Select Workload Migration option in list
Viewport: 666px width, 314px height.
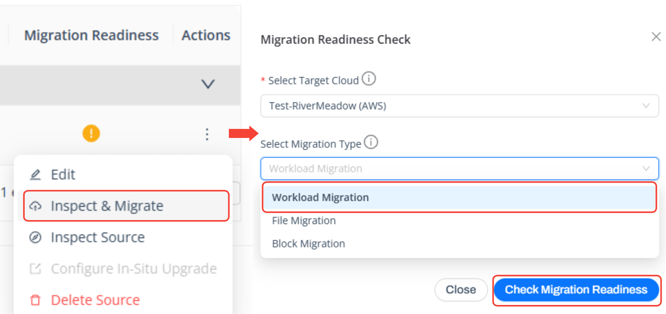click(x=459, y=197)
